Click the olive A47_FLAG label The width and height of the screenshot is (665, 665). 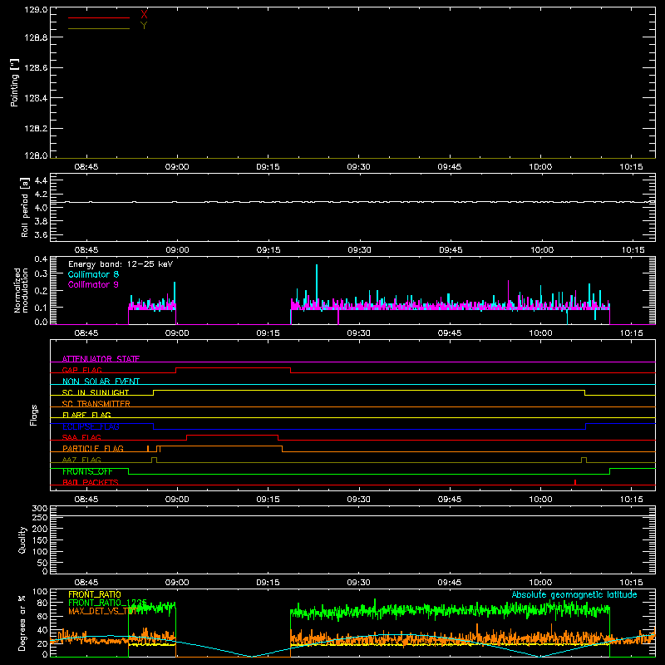pyautogui.click(x=81, y=460)
